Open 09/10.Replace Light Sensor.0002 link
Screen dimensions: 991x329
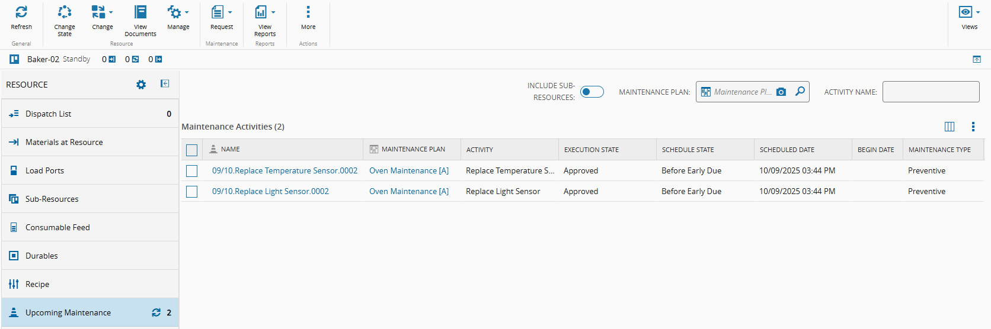point(270,191)
